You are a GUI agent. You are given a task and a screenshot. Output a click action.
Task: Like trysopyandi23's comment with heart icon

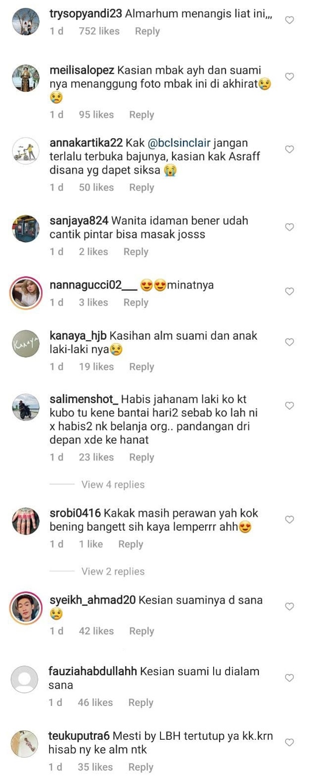(x=290, y=20)
